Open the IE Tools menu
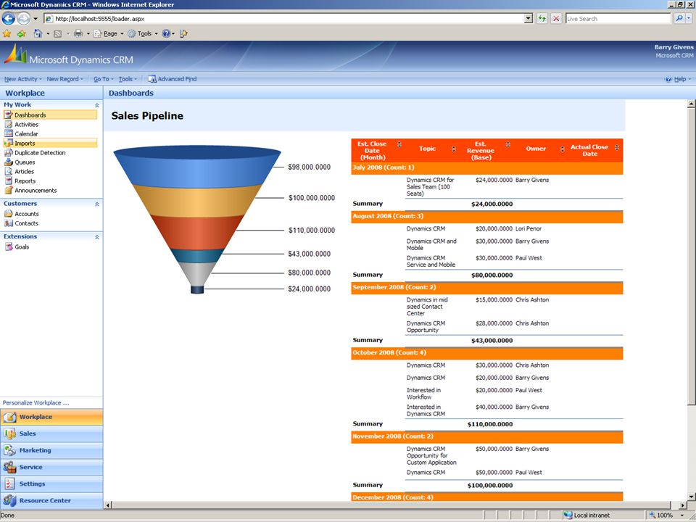The height and width of the screenshot is (522, 696). tap(143, 34)
